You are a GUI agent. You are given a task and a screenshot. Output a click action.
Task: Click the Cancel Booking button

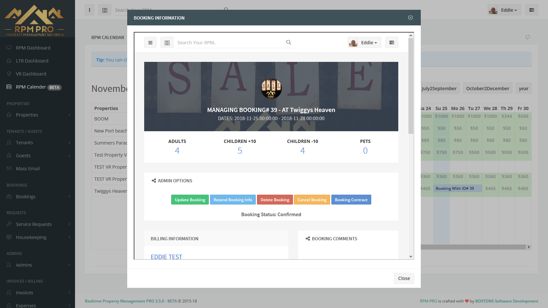(312, 200)
